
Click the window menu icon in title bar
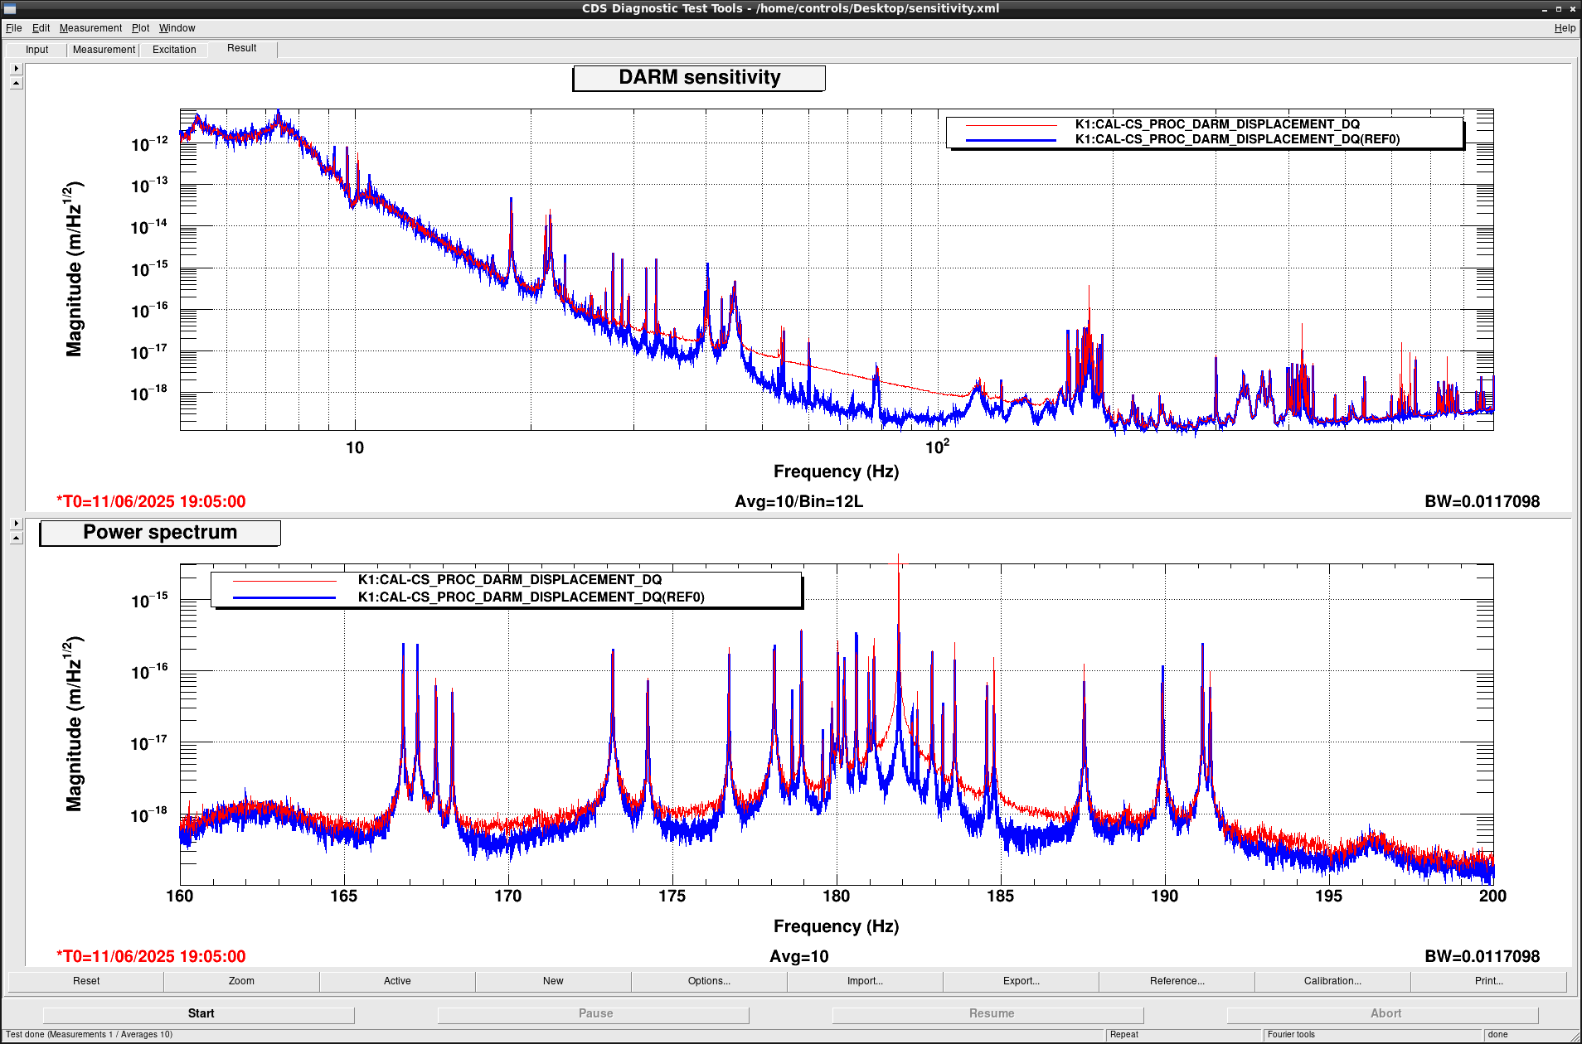click(10, 8)
